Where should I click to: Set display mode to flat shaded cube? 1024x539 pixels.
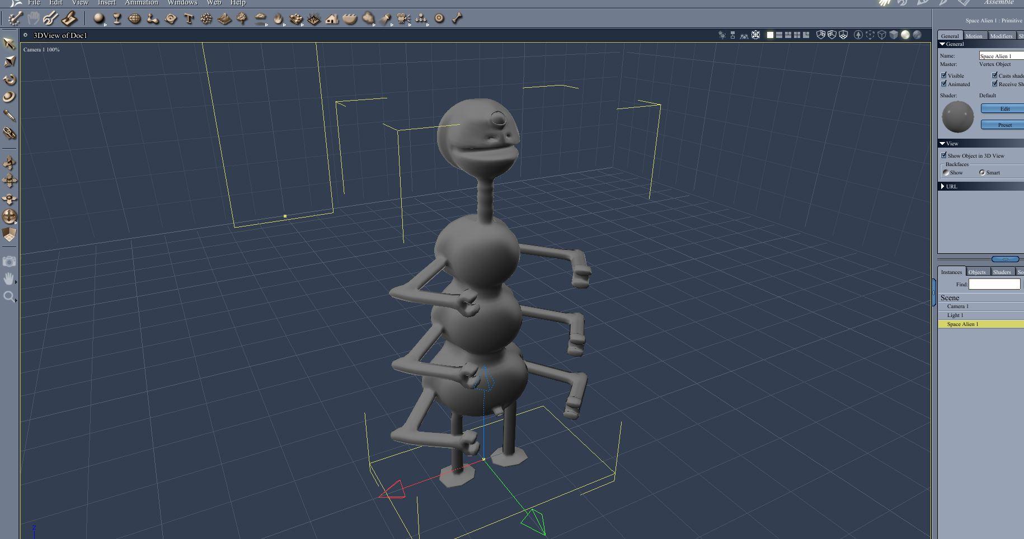[x=894, y=35]
